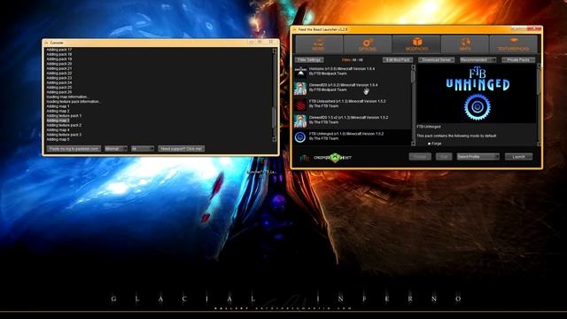Viewport: 567px width, 319px height.
Task: Click 'This pack contains the following mods' text
Action: pos(456,136)
